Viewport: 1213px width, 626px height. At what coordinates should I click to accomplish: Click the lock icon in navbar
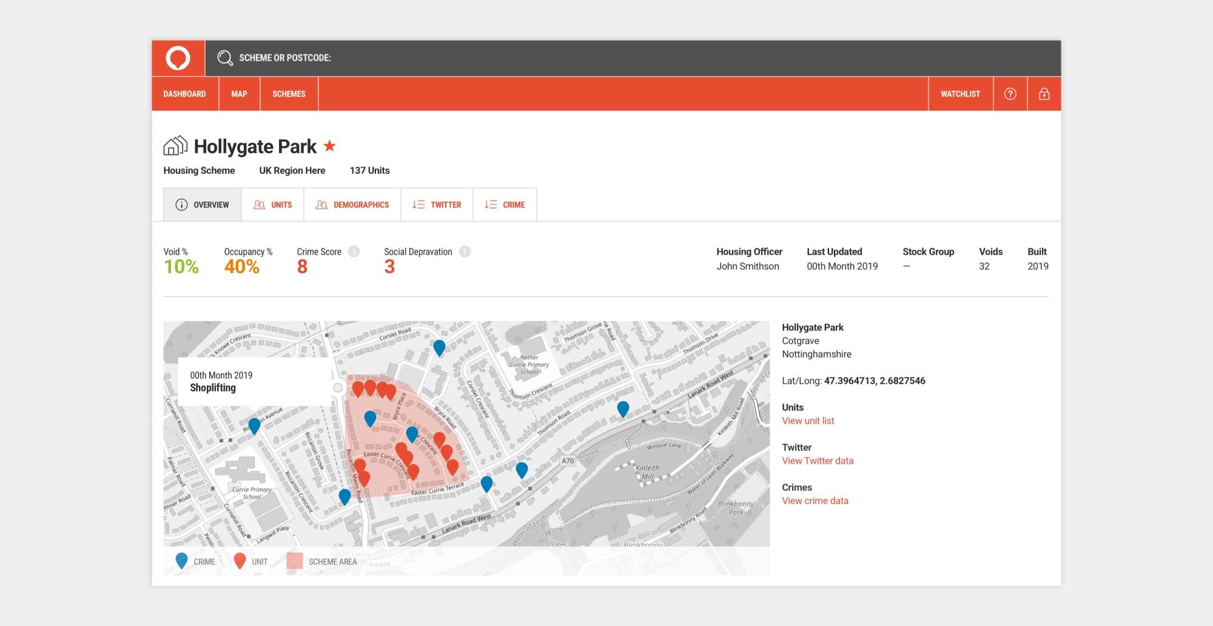click(1044, 94)
